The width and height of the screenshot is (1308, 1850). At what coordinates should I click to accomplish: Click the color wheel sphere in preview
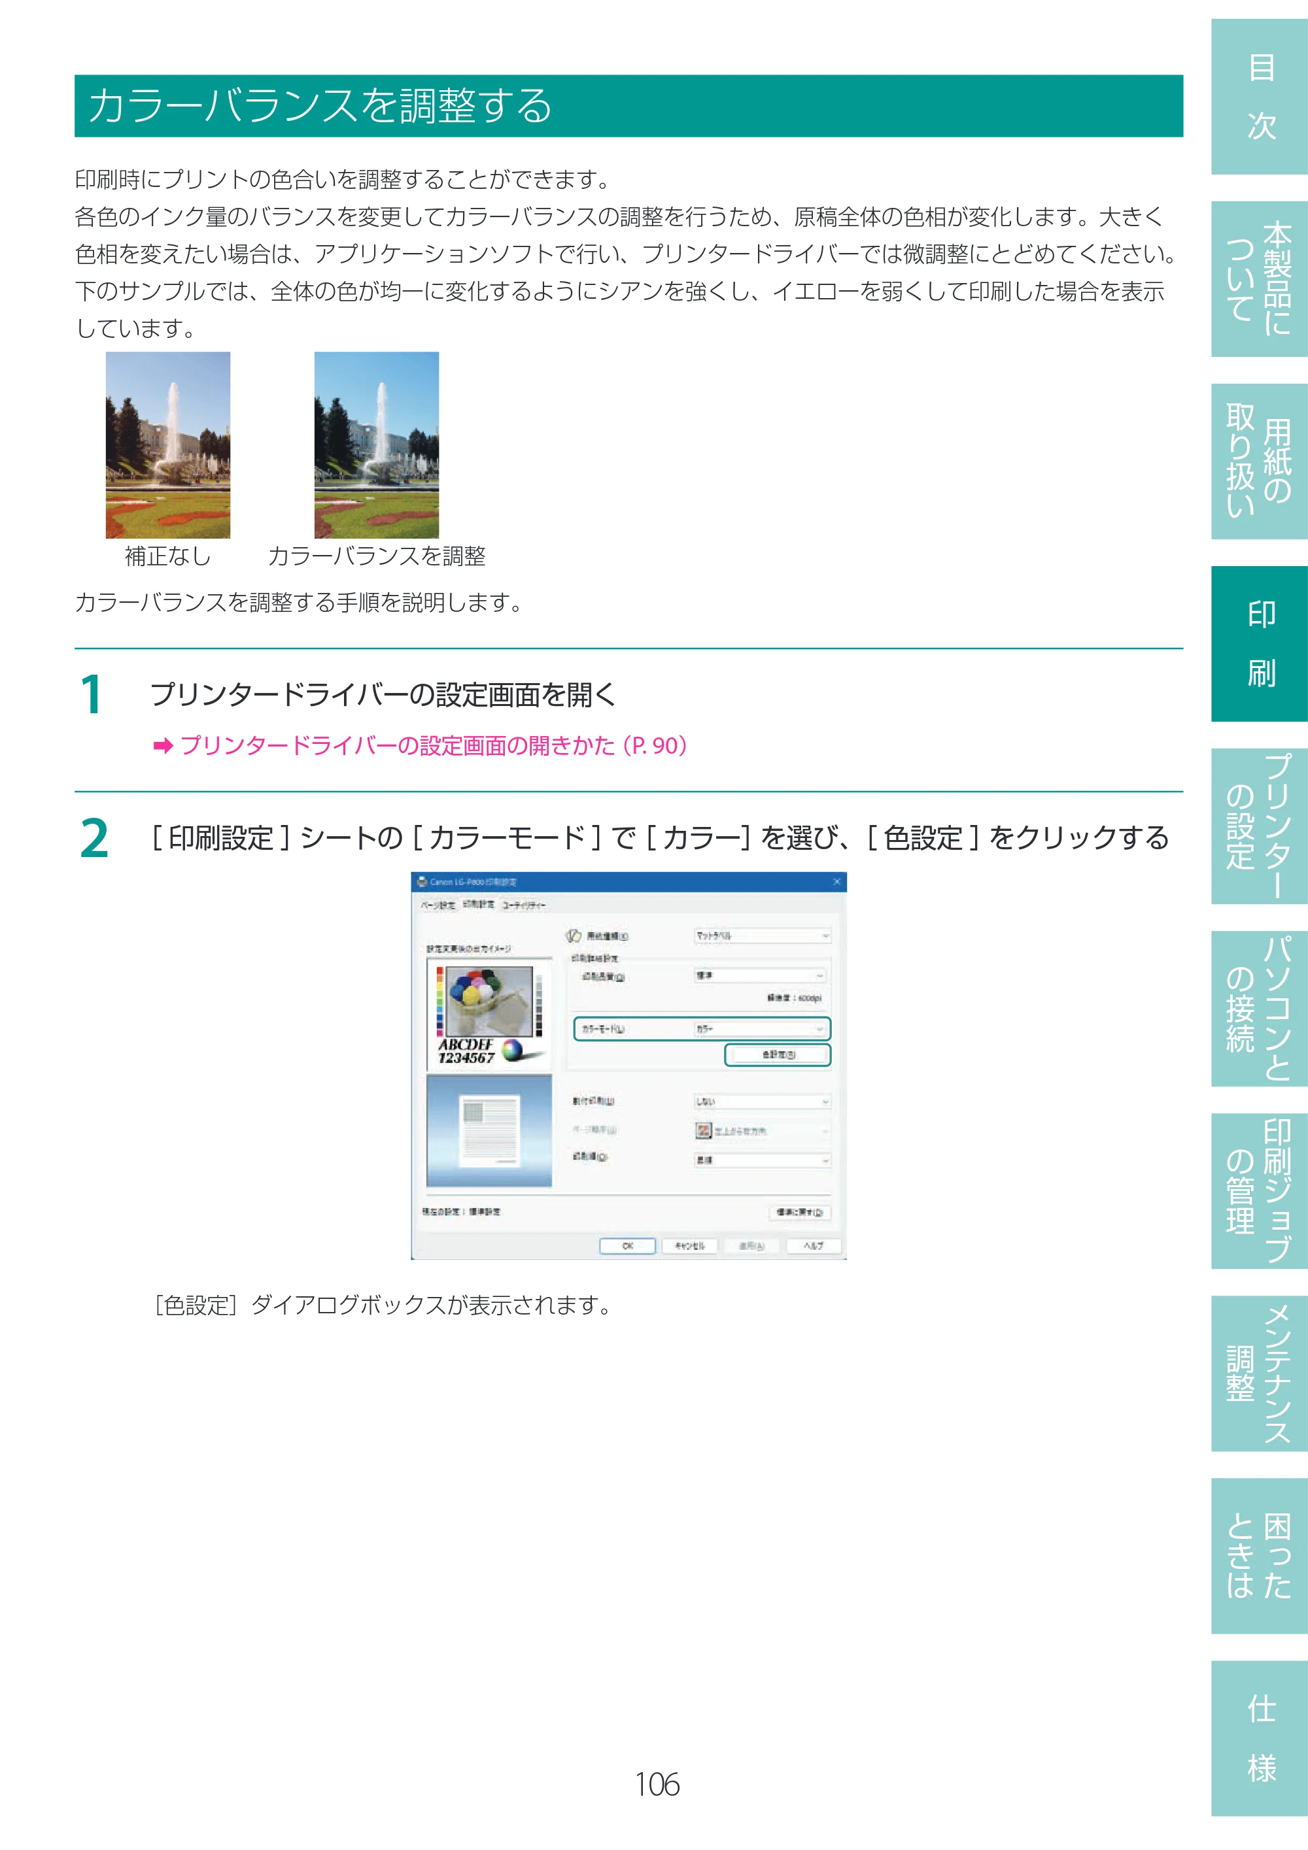tap(512, 1049)
